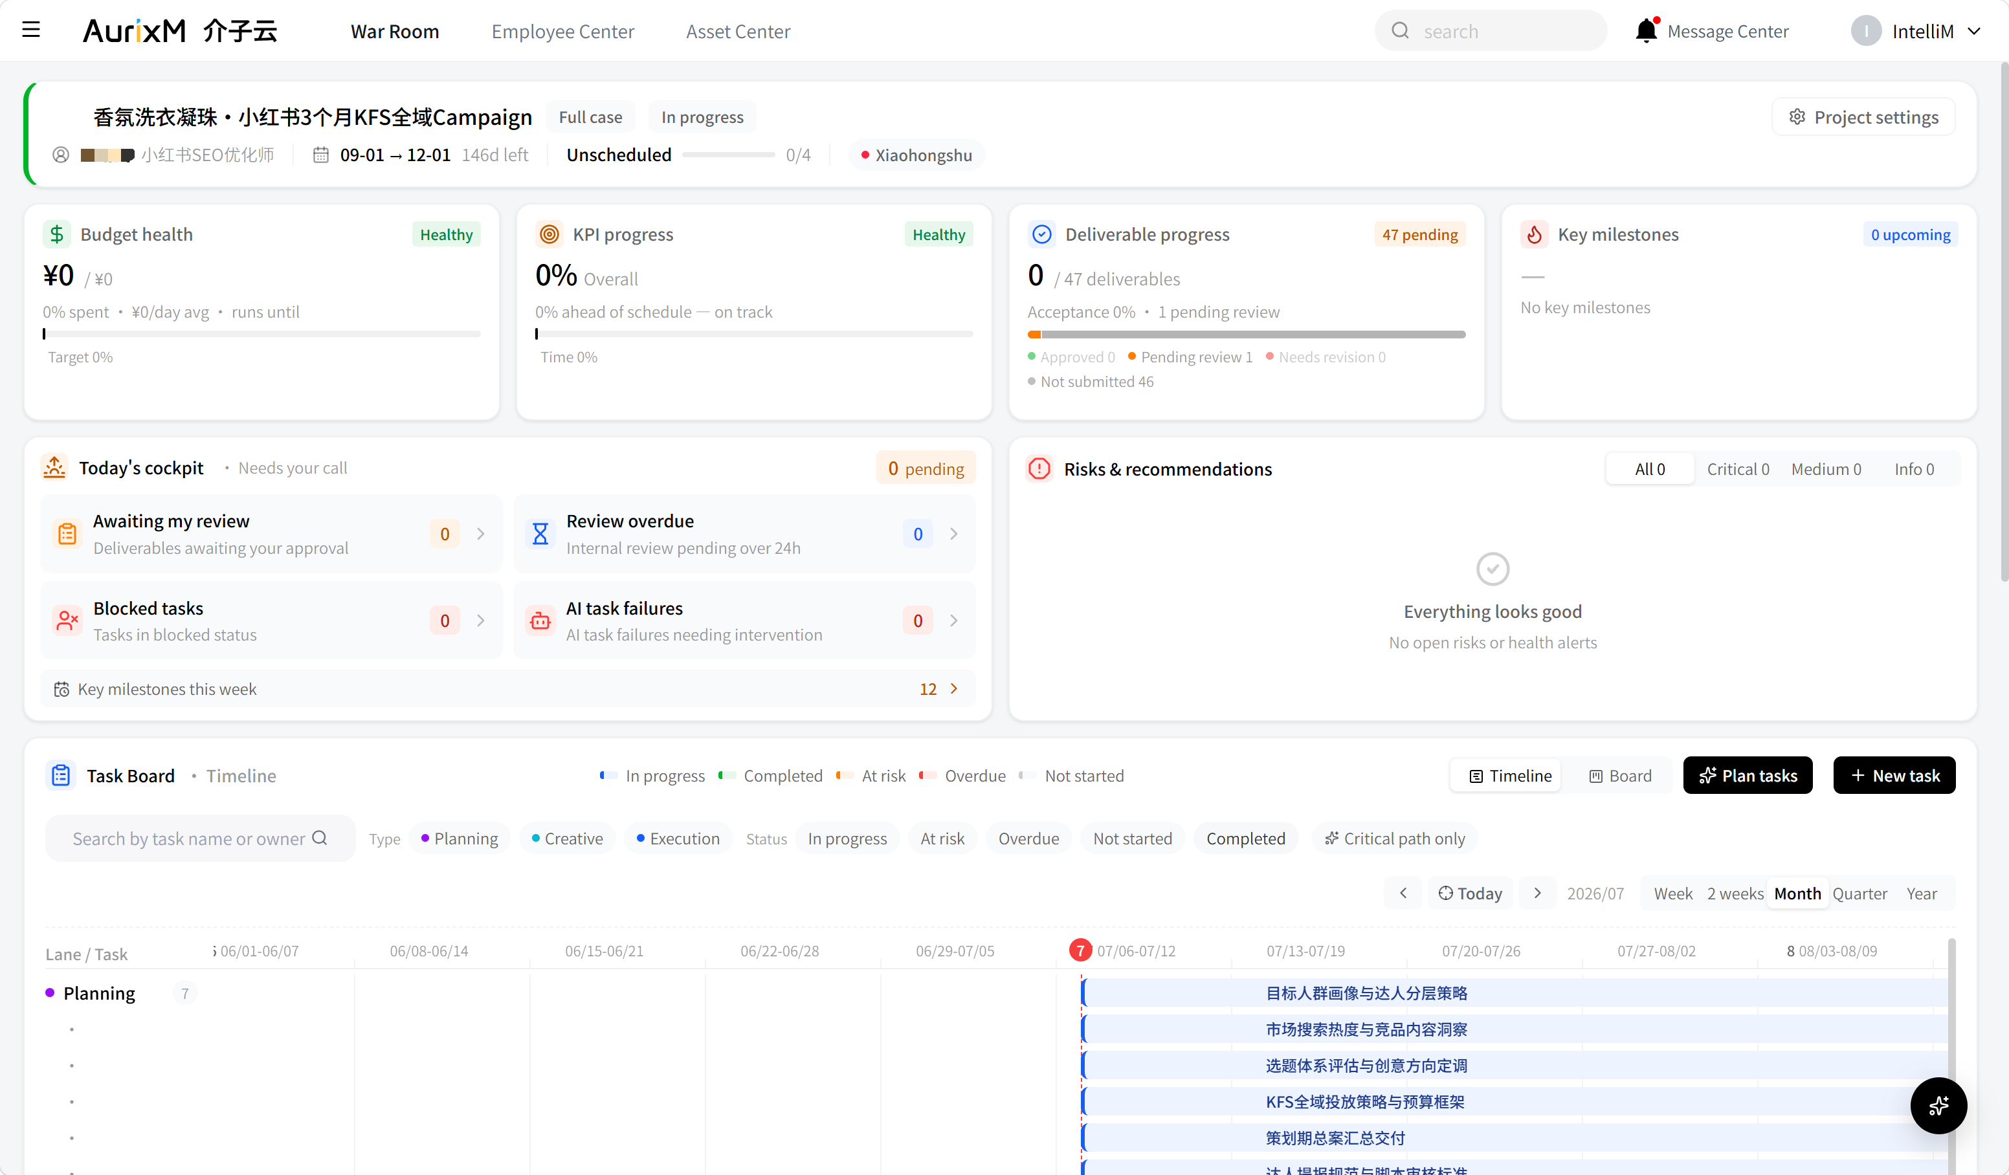2009x1175 pixels.
Task: Go to previous timeline period
Action: tap(1403, 893)
